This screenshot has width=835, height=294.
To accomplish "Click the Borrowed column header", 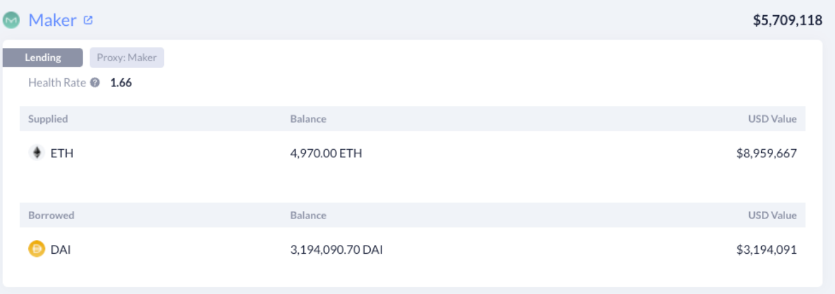I will pyautogui.click(x=51, y=215).
